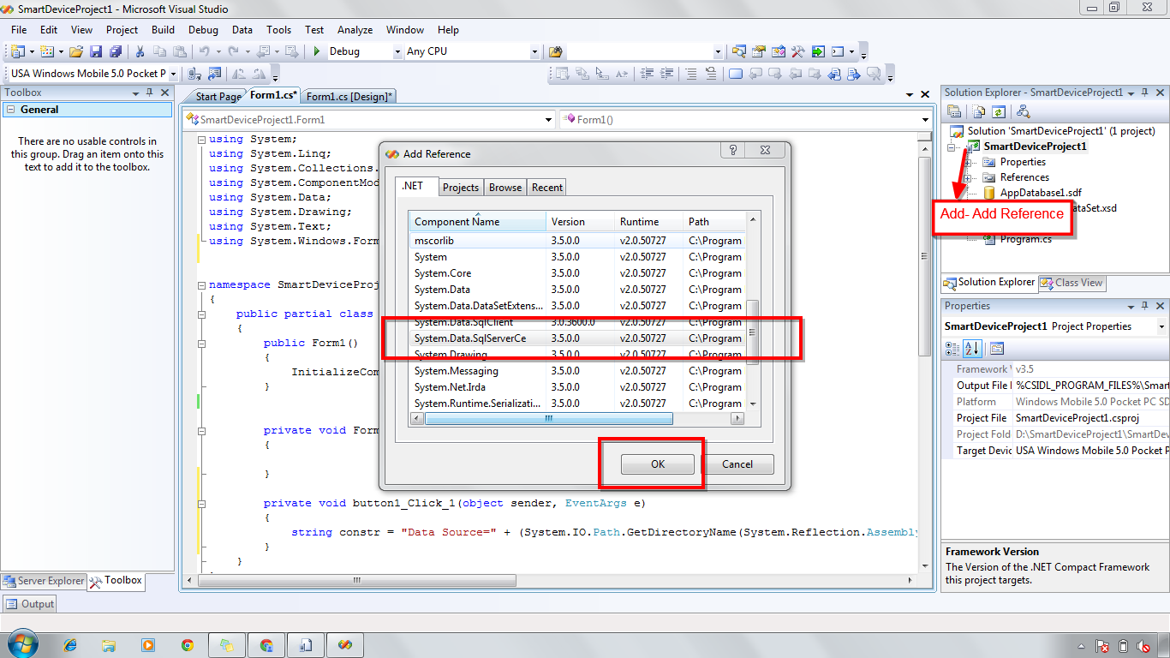1170x658 pixels.
Task: Click Visual Studio icon in Windows taskbar
Action: tap(345, 644)
